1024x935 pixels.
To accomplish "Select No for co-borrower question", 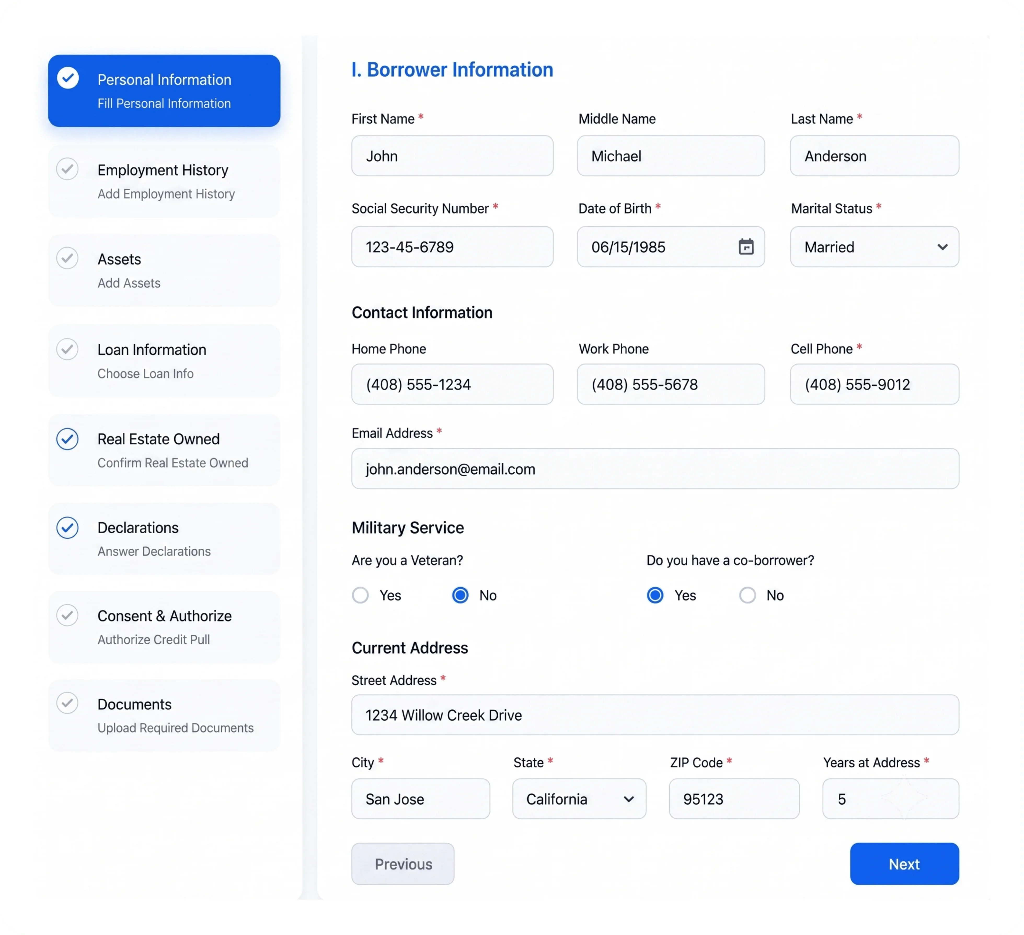I will pos(747,595).
